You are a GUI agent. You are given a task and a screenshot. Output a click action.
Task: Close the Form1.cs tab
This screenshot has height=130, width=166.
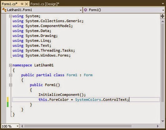click(27, 4)
